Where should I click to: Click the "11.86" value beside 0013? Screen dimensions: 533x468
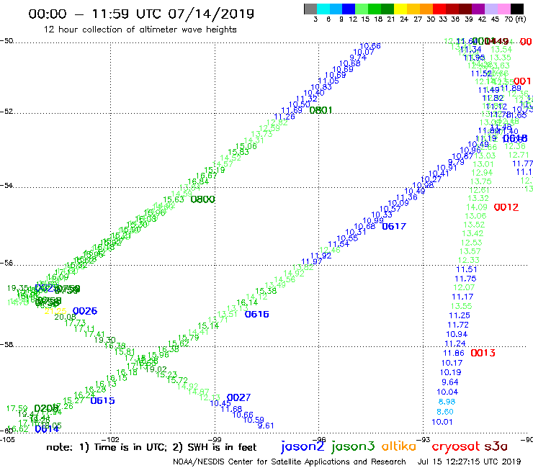[454, 353]
